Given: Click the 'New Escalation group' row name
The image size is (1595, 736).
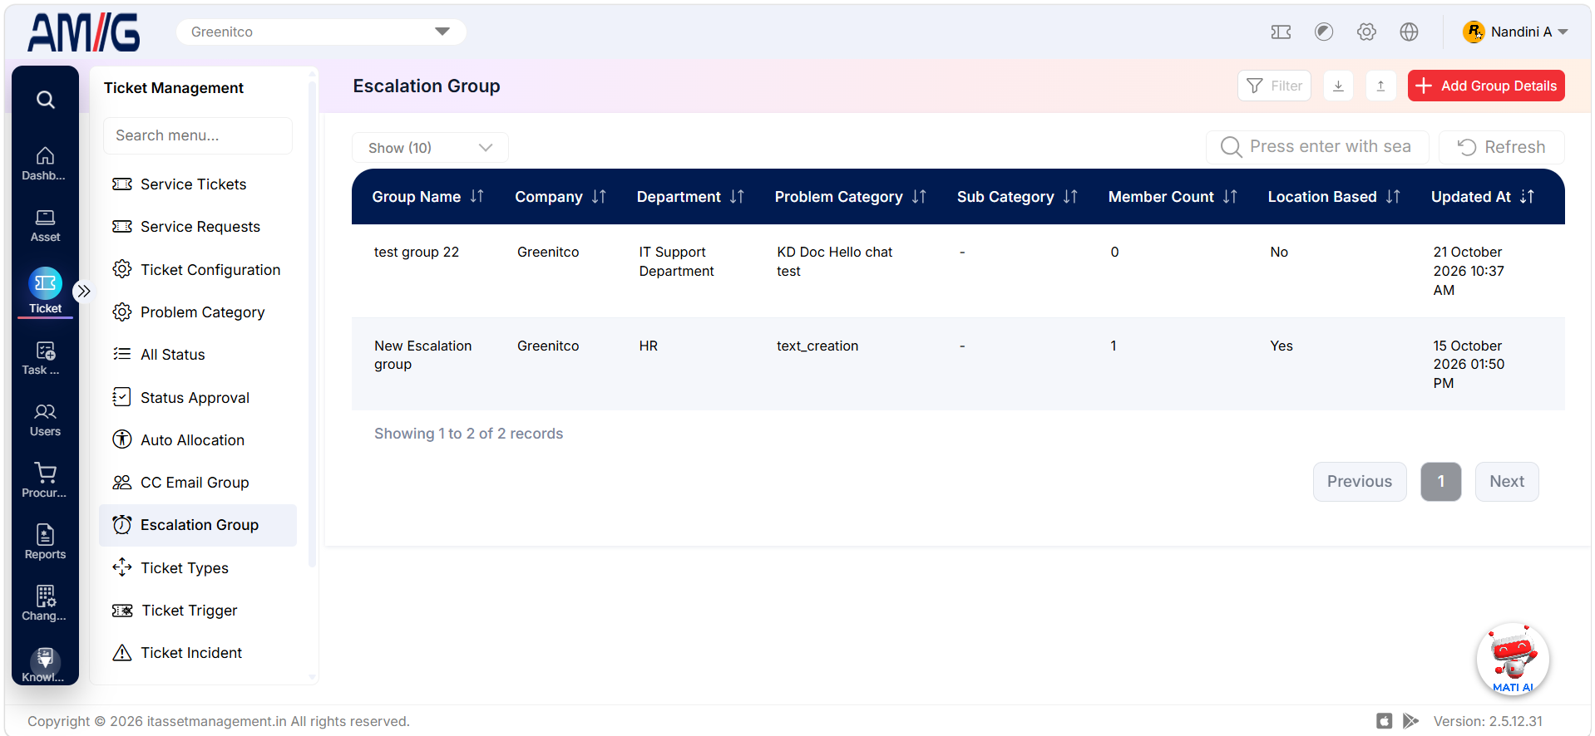Looking at the screenshot, I should click(422, 355).
